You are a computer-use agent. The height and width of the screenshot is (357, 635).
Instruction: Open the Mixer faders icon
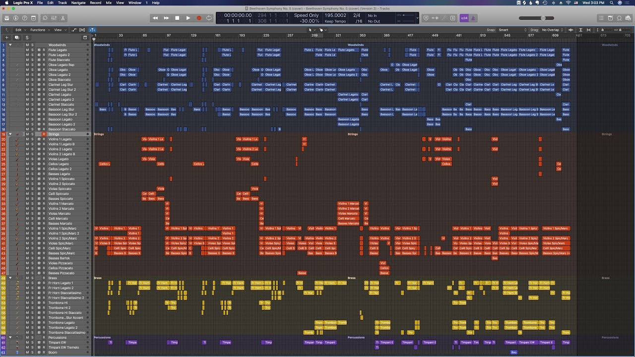pyautogui.click(x=54, y=18)
